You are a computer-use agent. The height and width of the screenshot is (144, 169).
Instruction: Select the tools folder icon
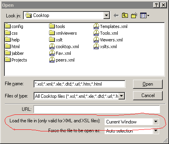(52, 26)
